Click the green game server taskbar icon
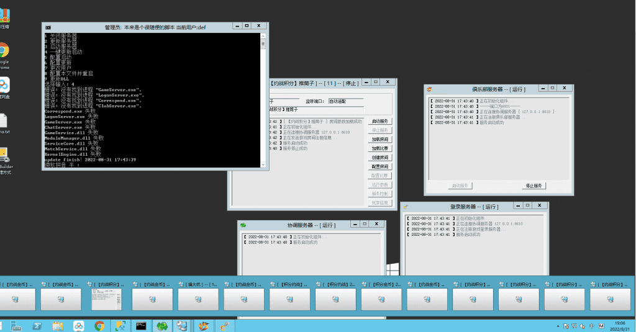Viewport: 636px width, 332px height. tap(162, 326)
